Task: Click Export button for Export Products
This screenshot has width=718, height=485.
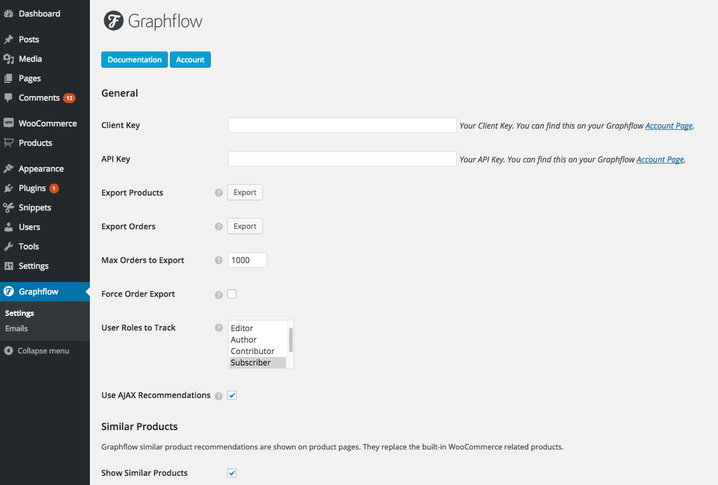Action: 245,193
